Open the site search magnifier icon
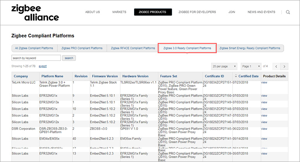300x162 pixels. coord(288,12)
